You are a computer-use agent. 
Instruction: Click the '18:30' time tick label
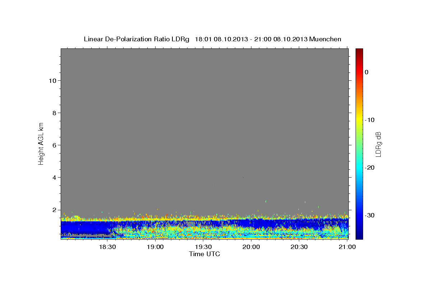pos(107,247)
